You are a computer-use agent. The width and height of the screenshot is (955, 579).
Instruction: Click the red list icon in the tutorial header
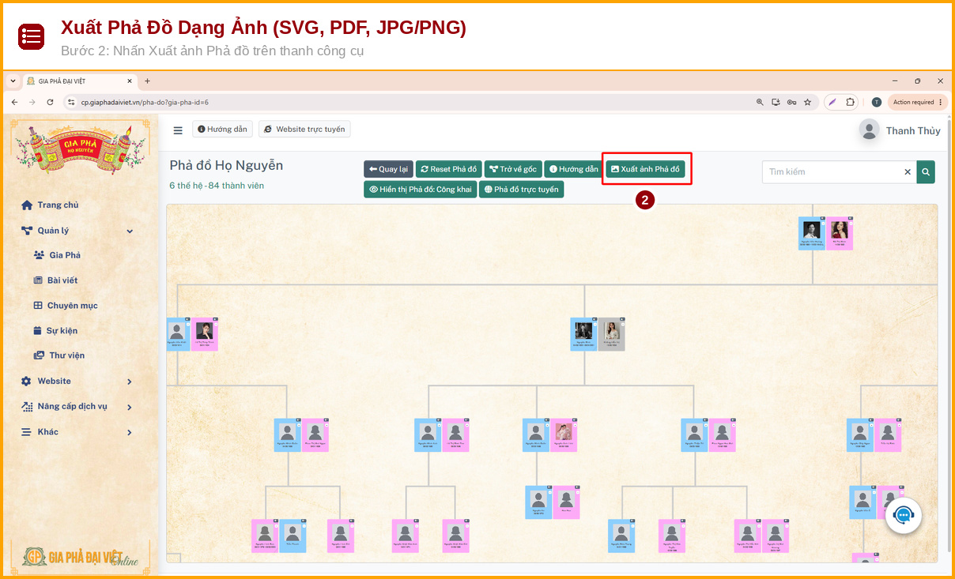pyautogui.click(x=32, y=36)
